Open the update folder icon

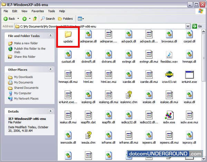68,34
